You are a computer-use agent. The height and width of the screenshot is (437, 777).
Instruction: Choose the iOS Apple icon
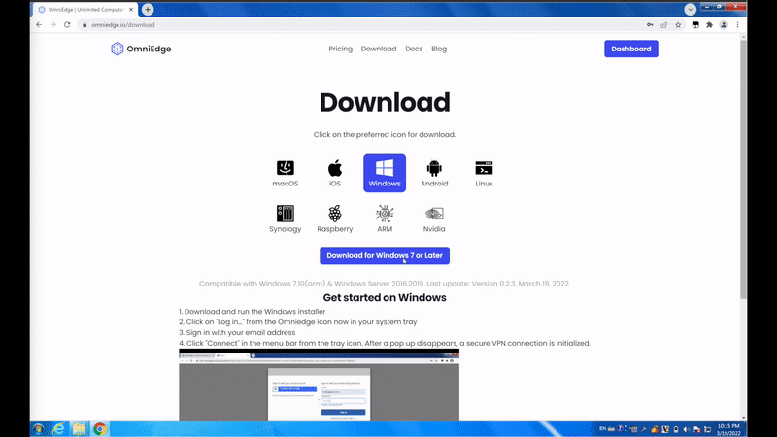point(335,169)
